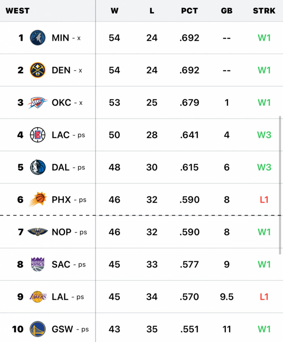Click the WEST conference header
283x342 pixels.
17,11
